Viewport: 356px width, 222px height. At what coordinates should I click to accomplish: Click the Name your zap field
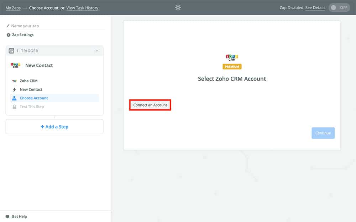pyautogui.click(x=57, y=26)
